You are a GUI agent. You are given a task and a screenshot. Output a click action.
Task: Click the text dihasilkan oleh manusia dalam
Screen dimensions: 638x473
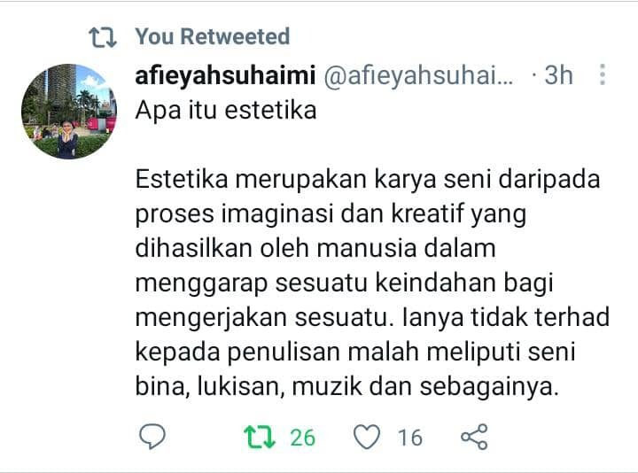tap(315, 249)
